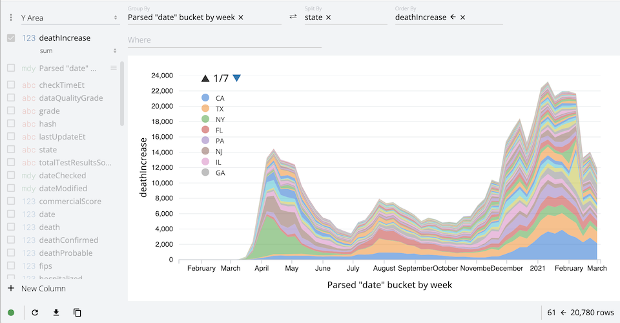Viewport: 620px width, 323px height.
Task: Tick the dateModified column checkbox
Action: pyautogui.click(x=11, y=188)
